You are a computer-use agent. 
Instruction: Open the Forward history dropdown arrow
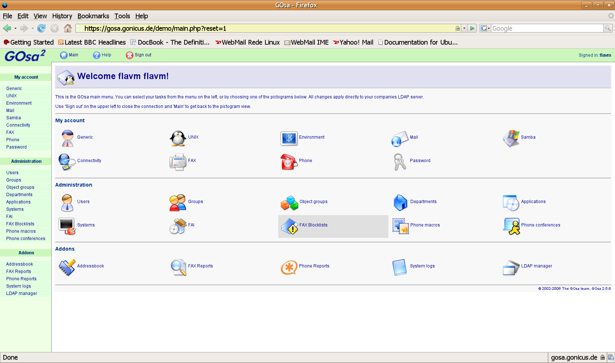click(x=33, y=28)
